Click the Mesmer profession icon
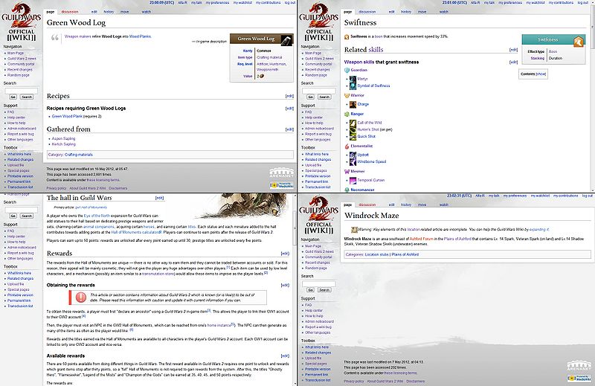 347,172
